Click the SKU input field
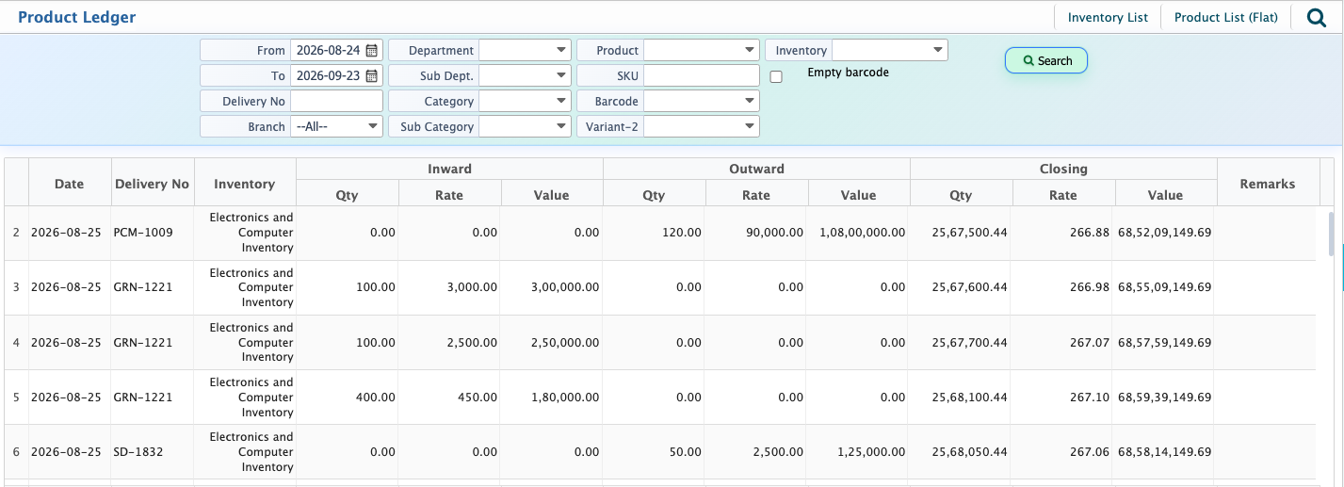1344x487 pixels. pos(702,75)
